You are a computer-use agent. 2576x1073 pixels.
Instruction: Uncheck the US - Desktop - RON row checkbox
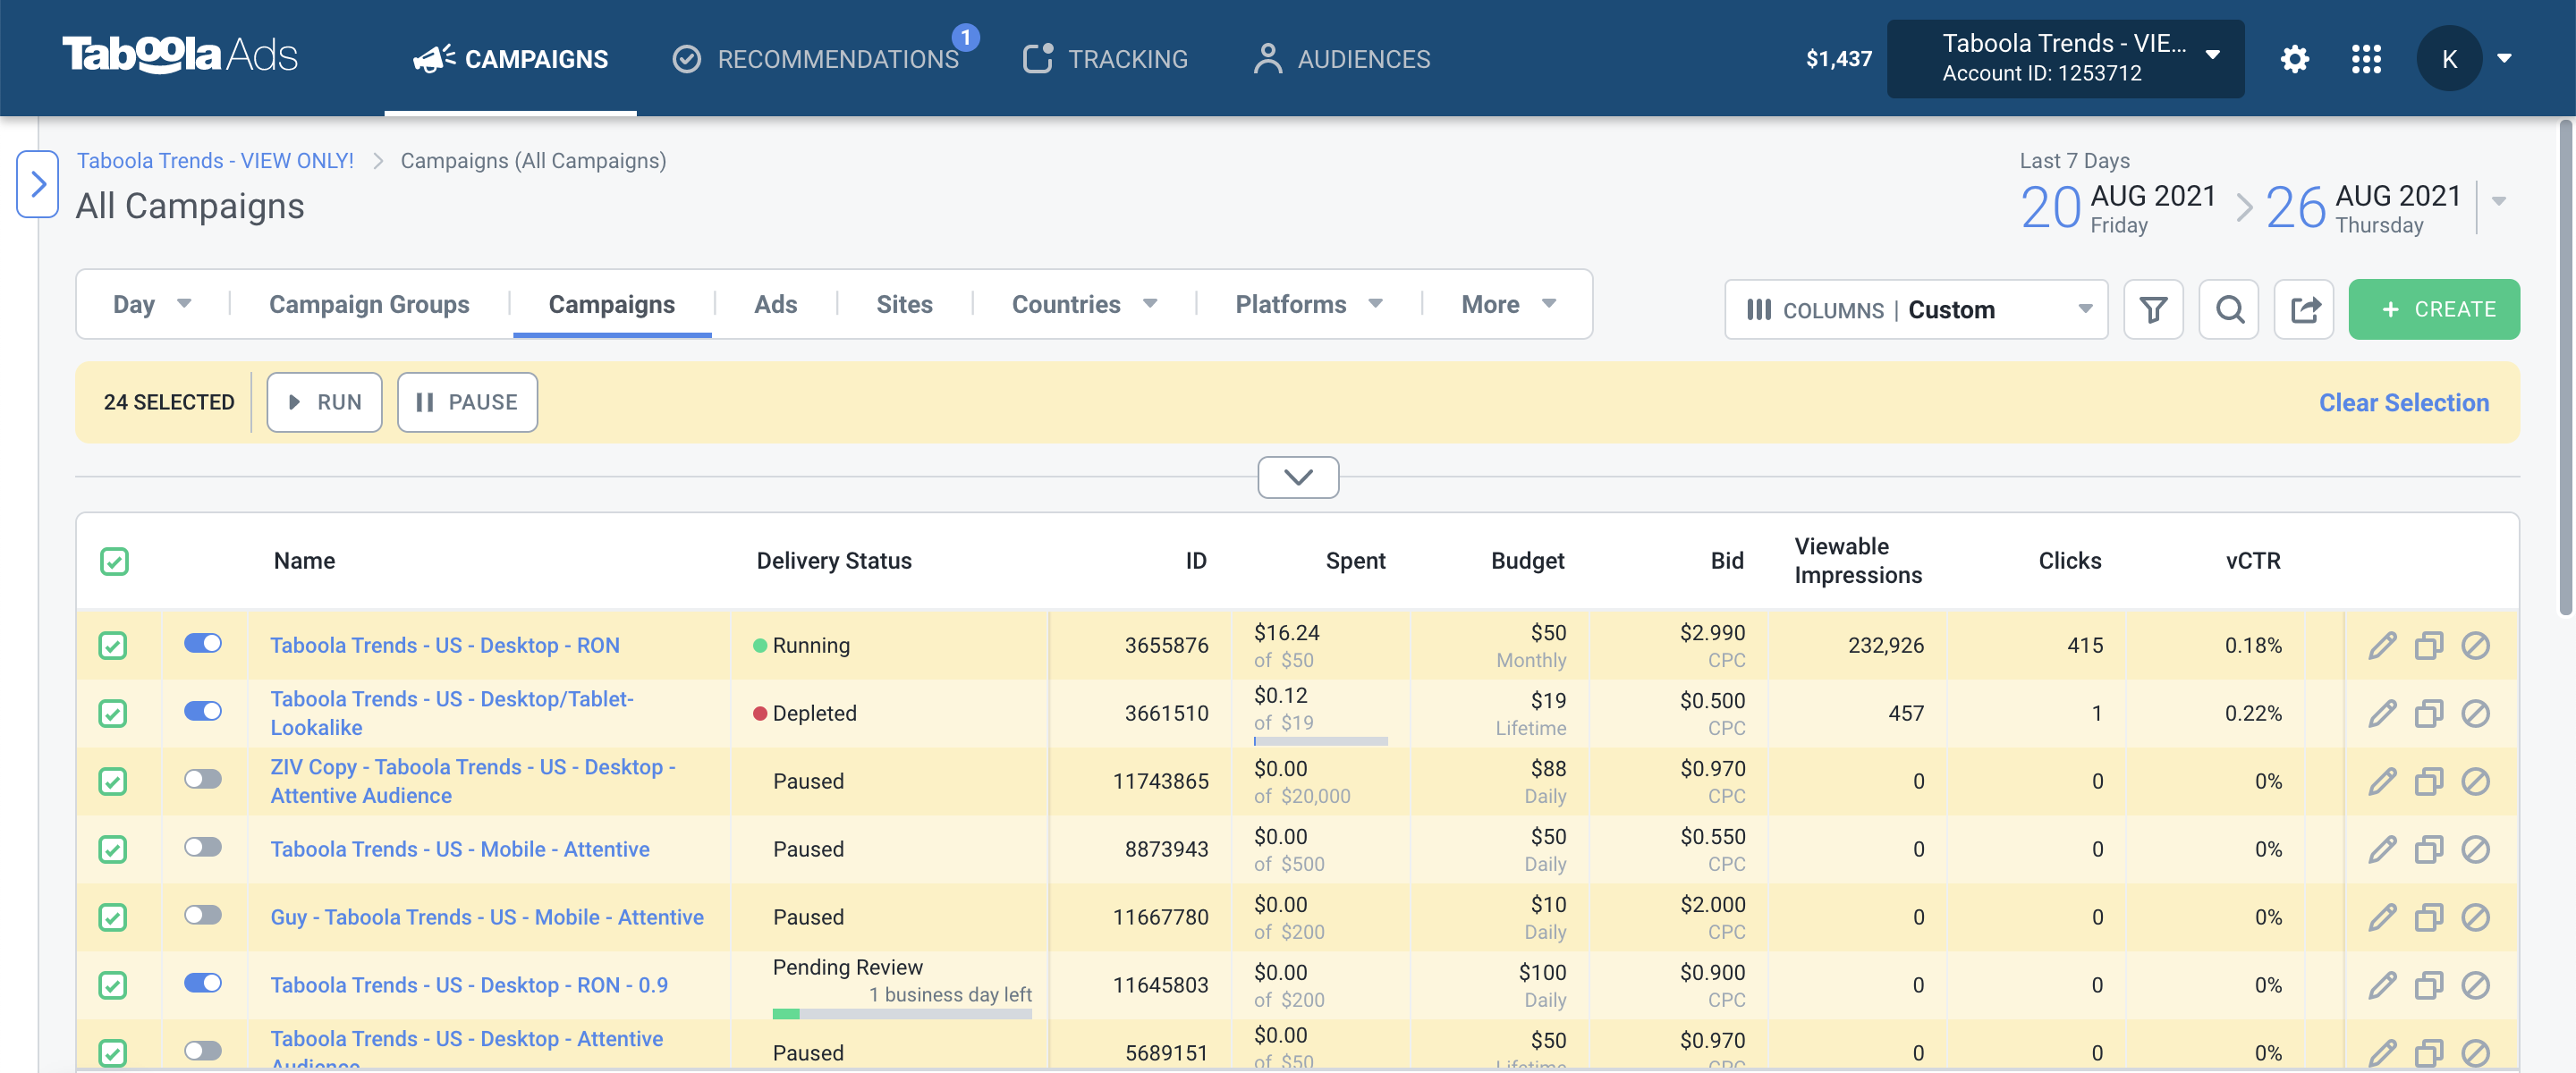[113, 645]
